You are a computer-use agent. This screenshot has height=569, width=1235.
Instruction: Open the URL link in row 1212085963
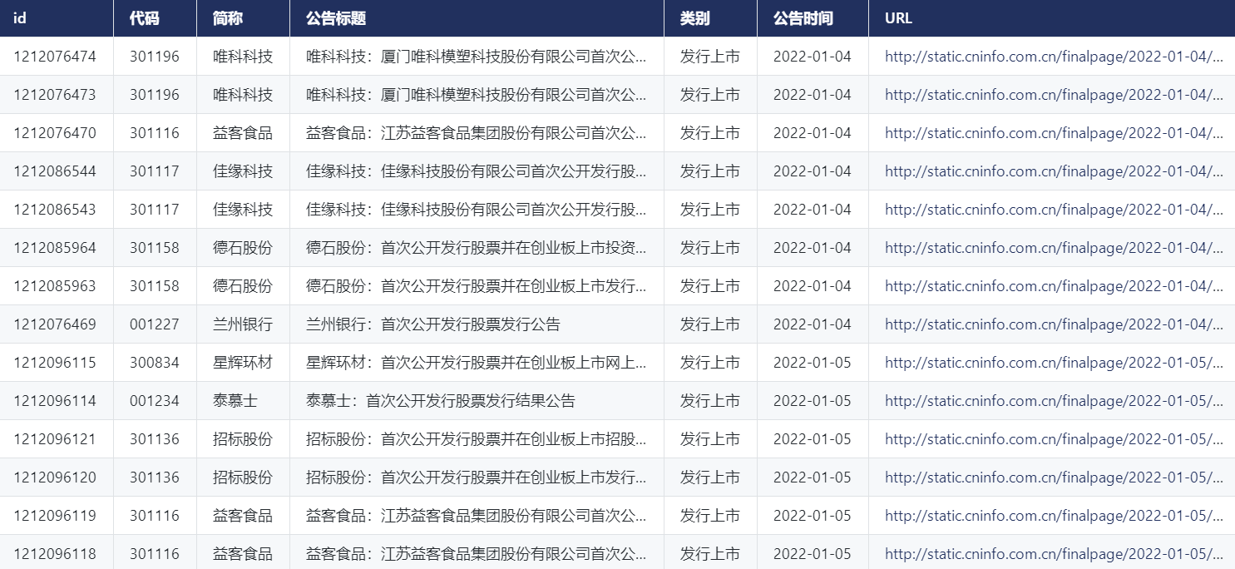point(1054,286)
